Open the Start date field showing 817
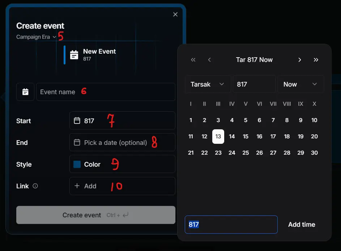 tap(122, 121)
